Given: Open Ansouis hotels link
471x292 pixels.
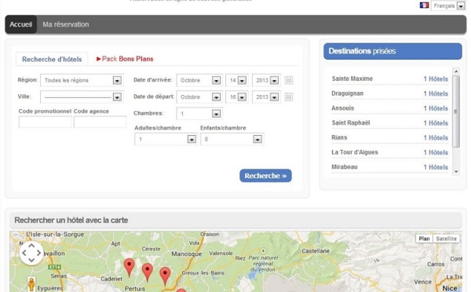Looking at the screenshot, I should [436, 108].
